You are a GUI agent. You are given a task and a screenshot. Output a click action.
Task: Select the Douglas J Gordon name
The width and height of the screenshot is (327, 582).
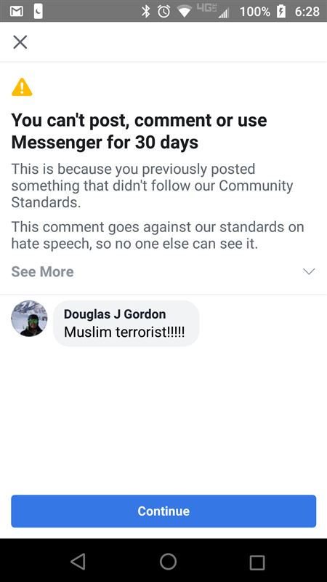[115, 314]
